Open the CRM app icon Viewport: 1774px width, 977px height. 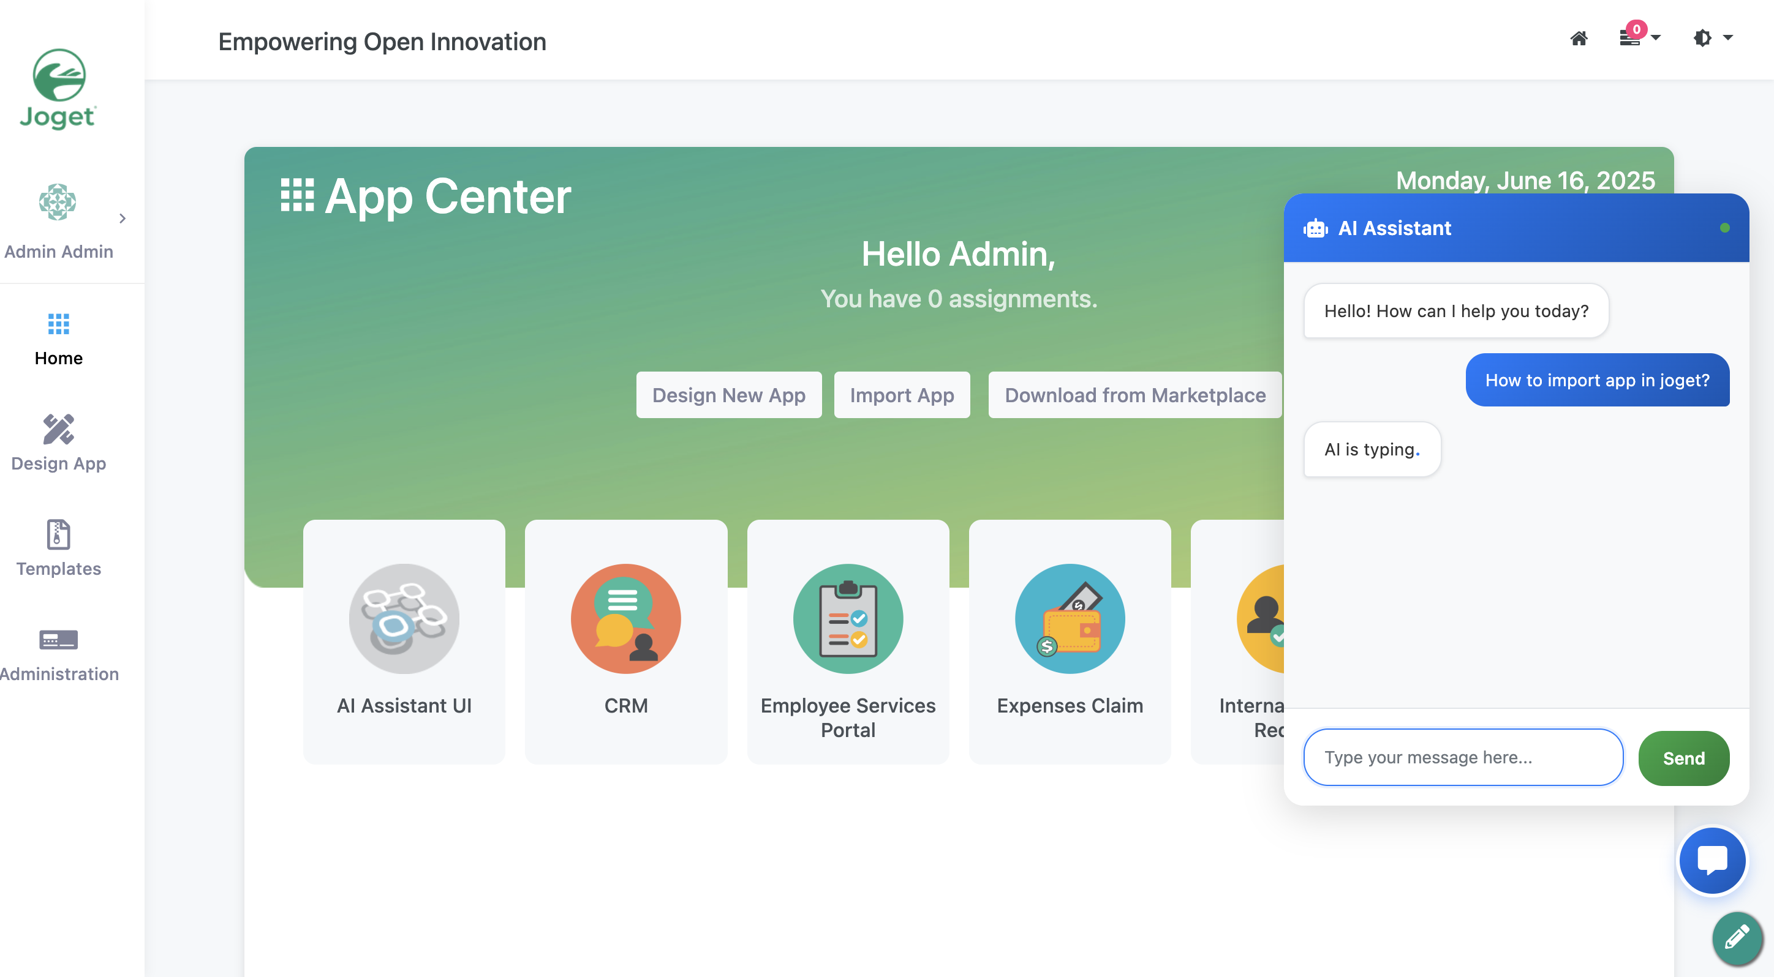625,640
